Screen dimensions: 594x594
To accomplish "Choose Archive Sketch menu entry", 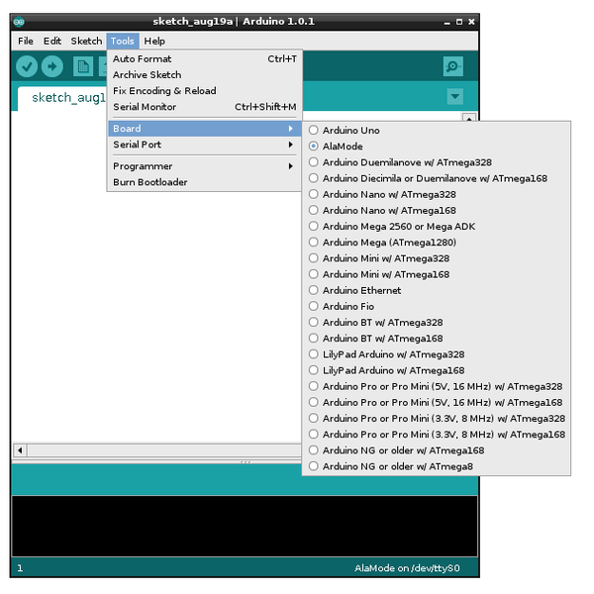I will point(205,75).
